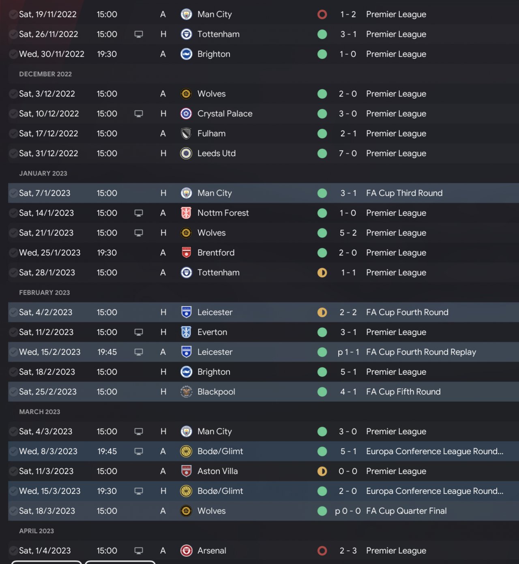Toggle the check circle beside Sat, 19/11/2022
This screenshot has height=564, width=519.
pos(13,14)
